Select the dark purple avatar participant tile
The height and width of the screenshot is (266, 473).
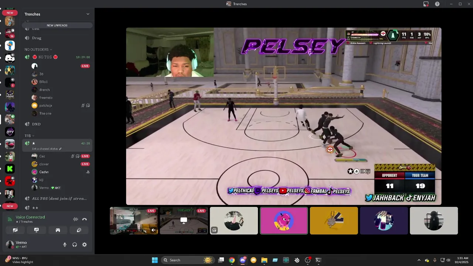384,221
